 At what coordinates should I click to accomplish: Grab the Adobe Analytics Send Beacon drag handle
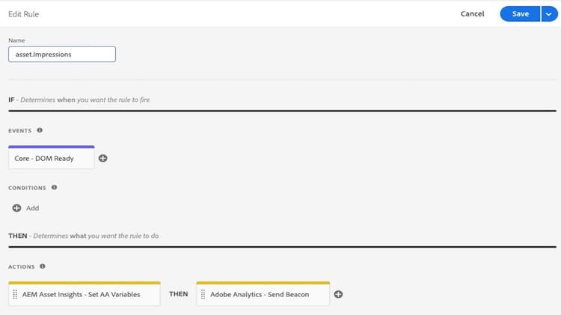203,294
